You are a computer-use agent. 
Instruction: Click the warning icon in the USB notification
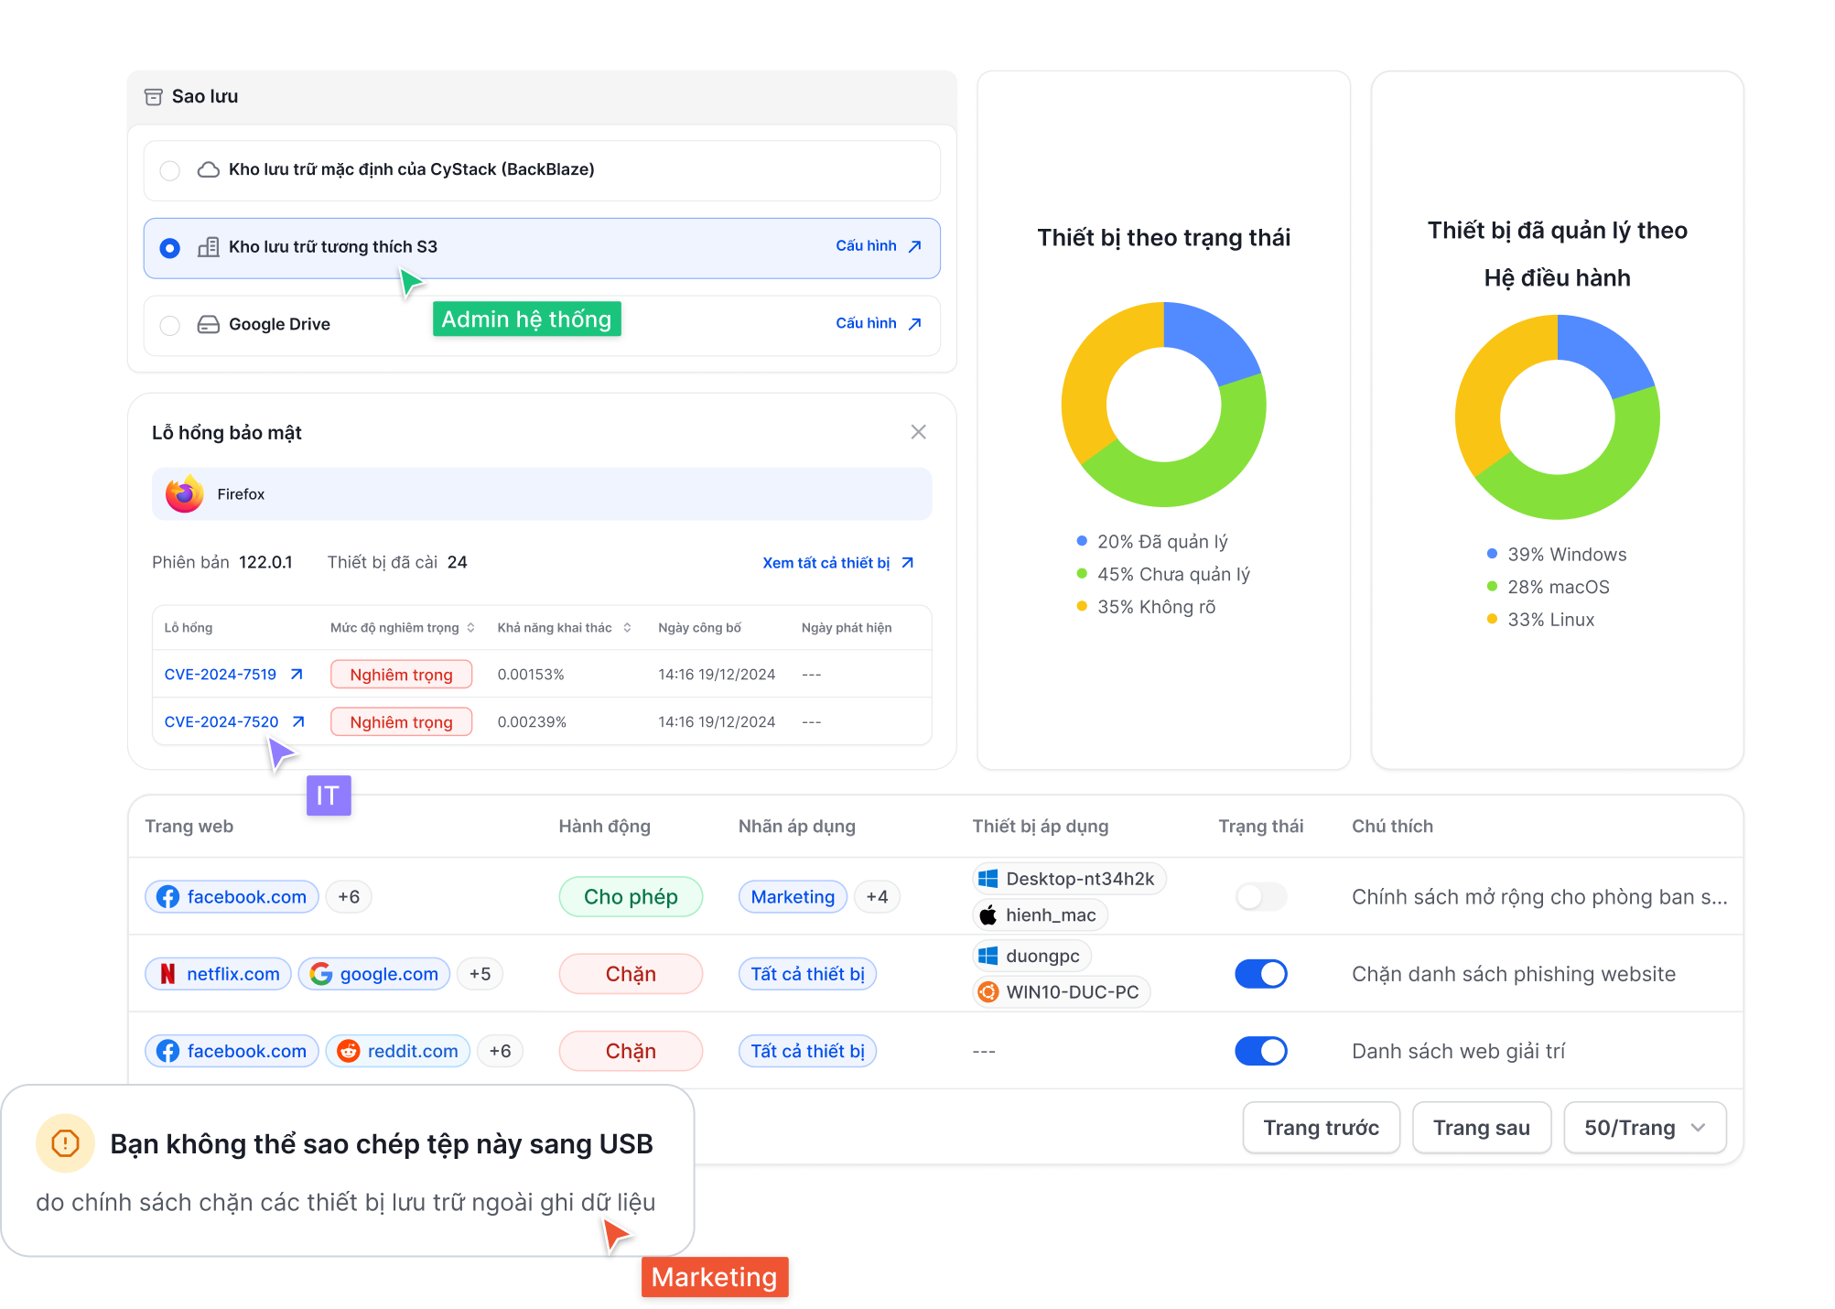pos(66,1143)
